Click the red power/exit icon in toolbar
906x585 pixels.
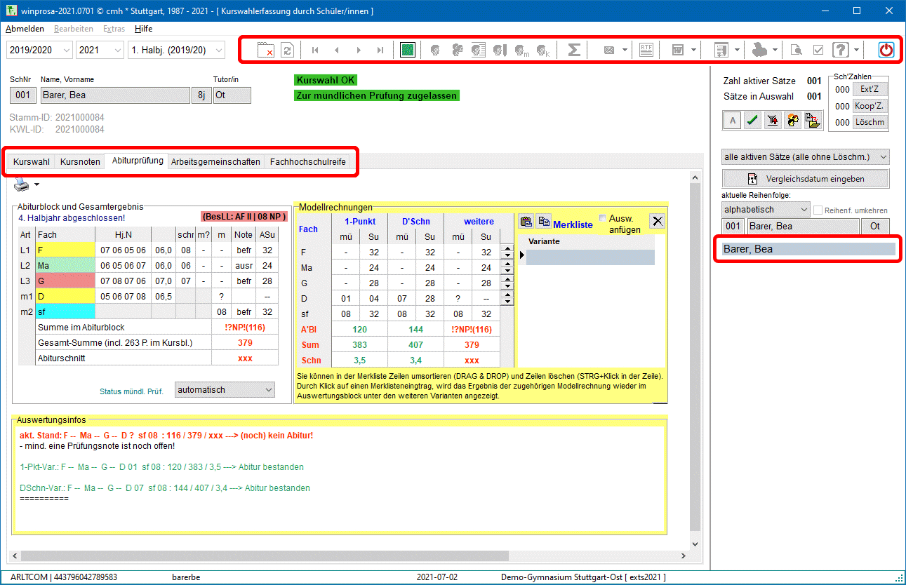click(886, 50)
